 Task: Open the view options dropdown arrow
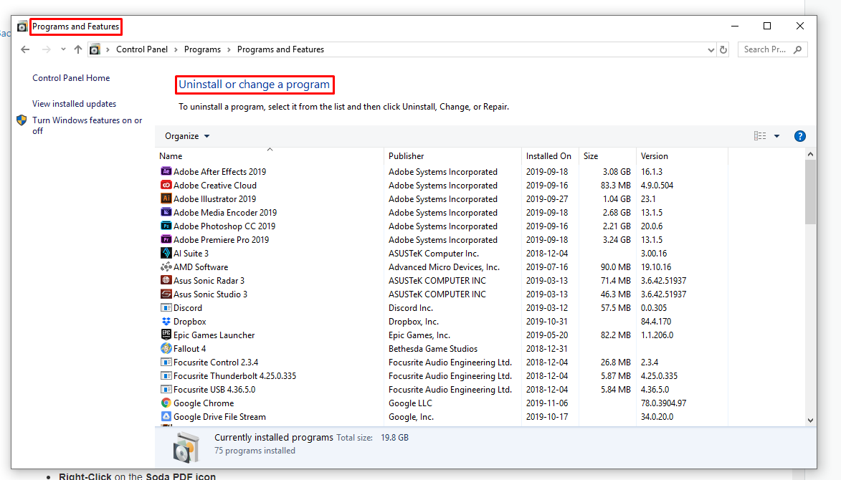776,136
